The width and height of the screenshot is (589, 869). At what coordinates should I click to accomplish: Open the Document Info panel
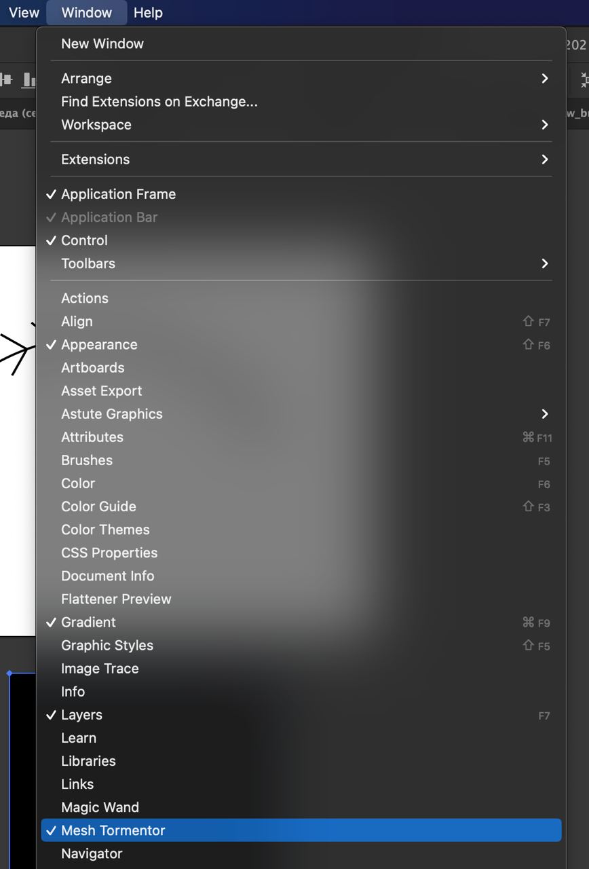(301, 575)
